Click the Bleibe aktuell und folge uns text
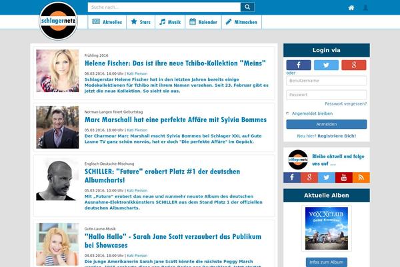This screenshot has height=267, width=400. 338,160
